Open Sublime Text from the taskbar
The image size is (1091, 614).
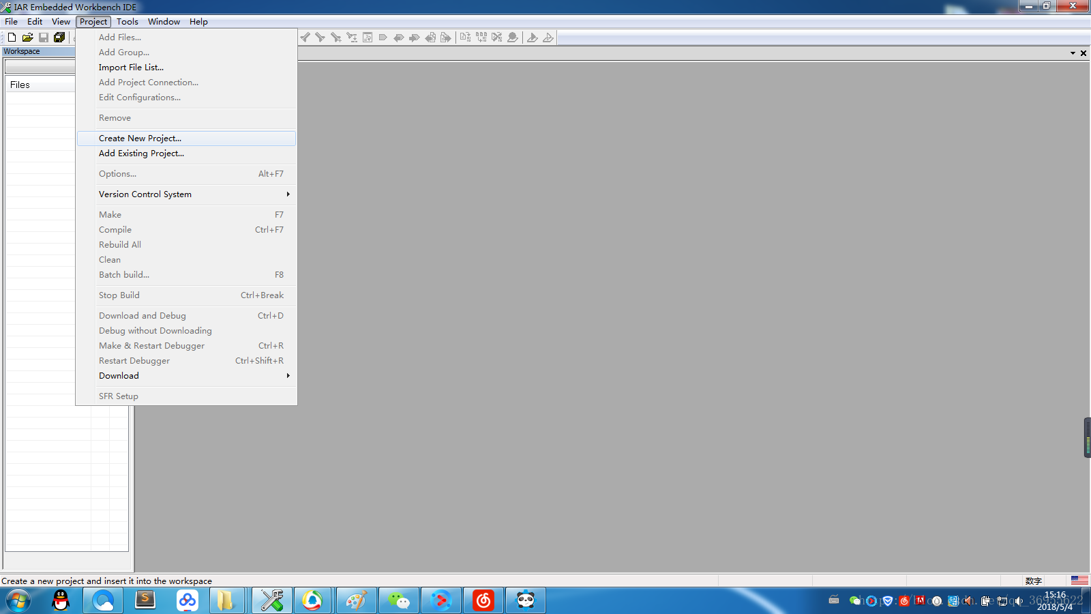[145, 600]
